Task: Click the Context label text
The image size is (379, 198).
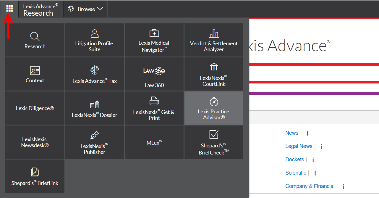Action: pos(35,81)
